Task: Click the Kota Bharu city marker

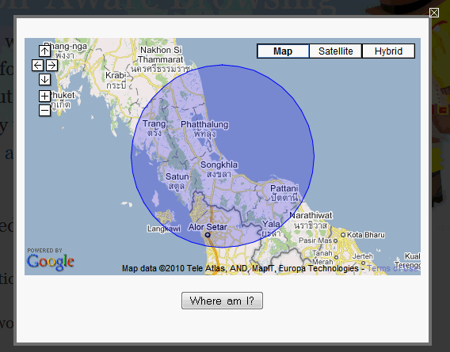Action: click(343, 235)
